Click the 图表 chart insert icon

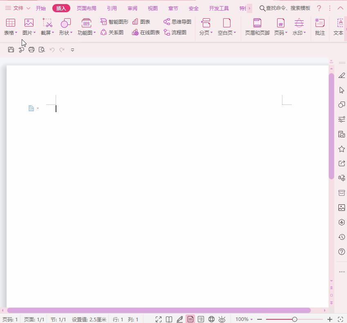click(141, 22)
